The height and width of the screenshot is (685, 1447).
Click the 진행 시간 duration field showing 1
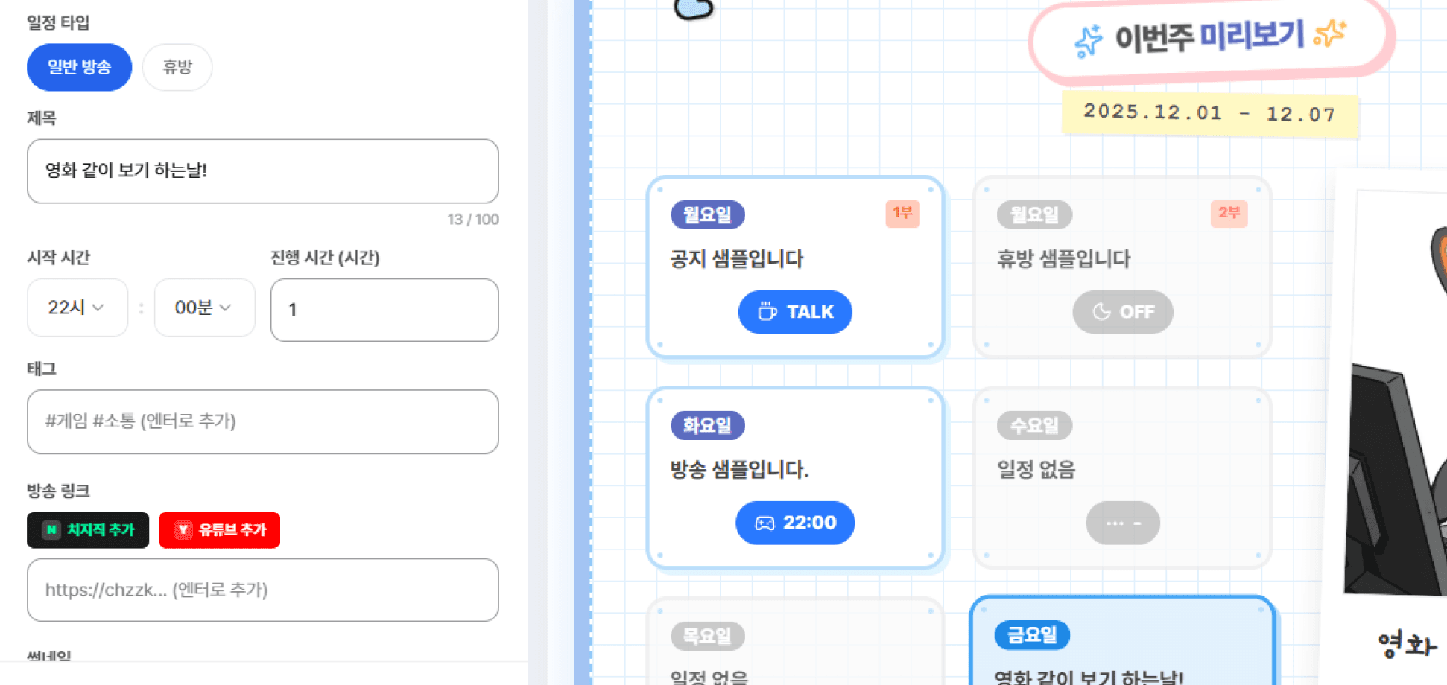point(384,310)
